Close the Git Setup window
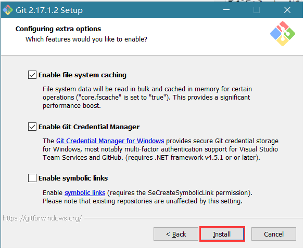 pos(287,10)
